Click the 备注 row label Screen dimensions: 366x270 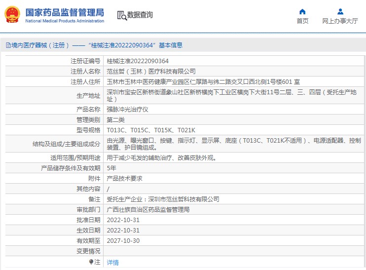pyautogui.click(x=94, y=199)
